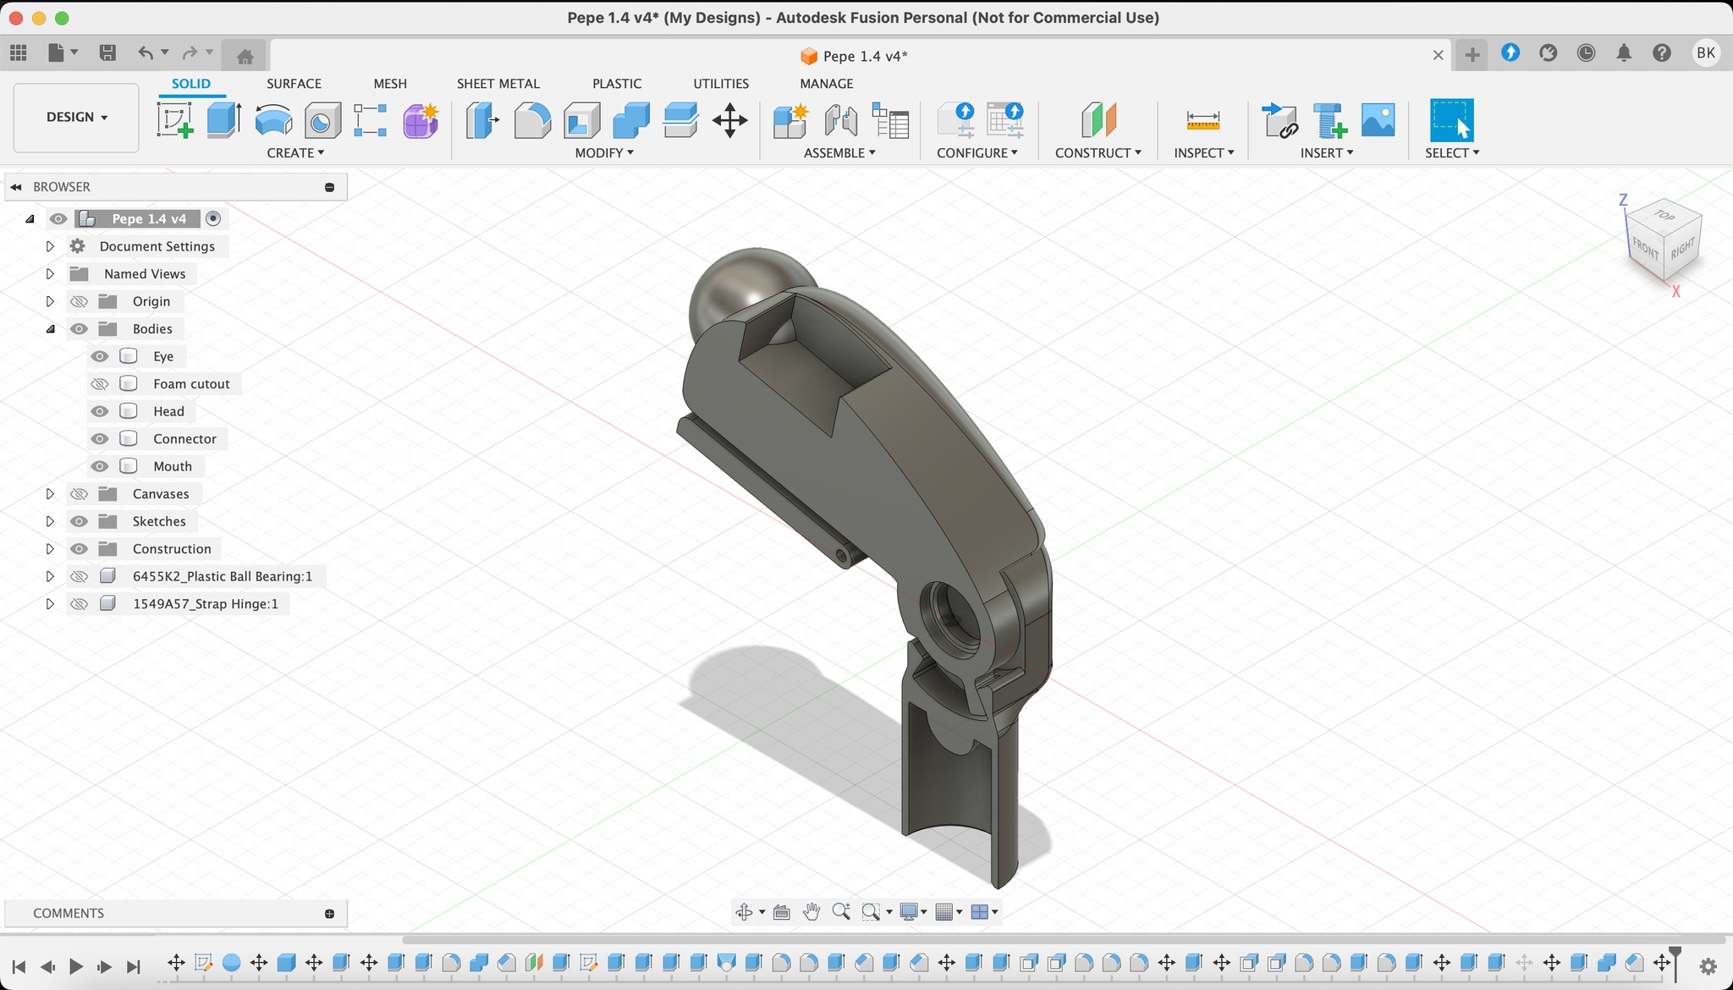Click the TOP face of ViewCube
The width and height of the screenshot is (1733, 990).
pos(1665,216)
